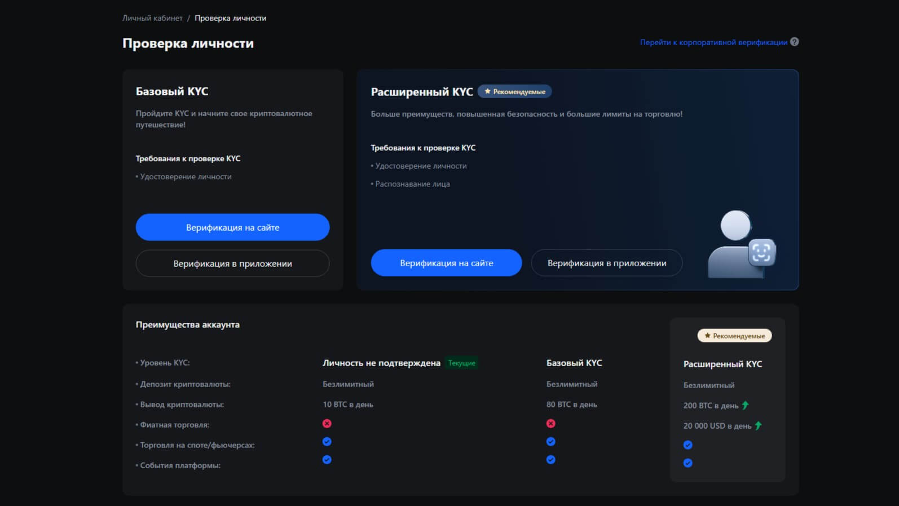Start Расширенный KYC verification on the website
The width and height of the screenshot is (899, 506).
coord(446,263)
